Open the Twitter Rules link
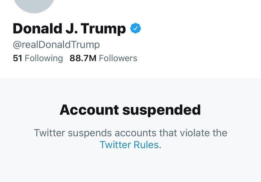This screenshot has height=182, width=261. coord(130,145)
